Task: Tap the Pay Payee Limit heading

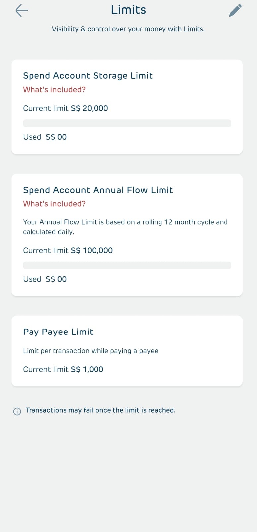Action: [x=58, y=332]
